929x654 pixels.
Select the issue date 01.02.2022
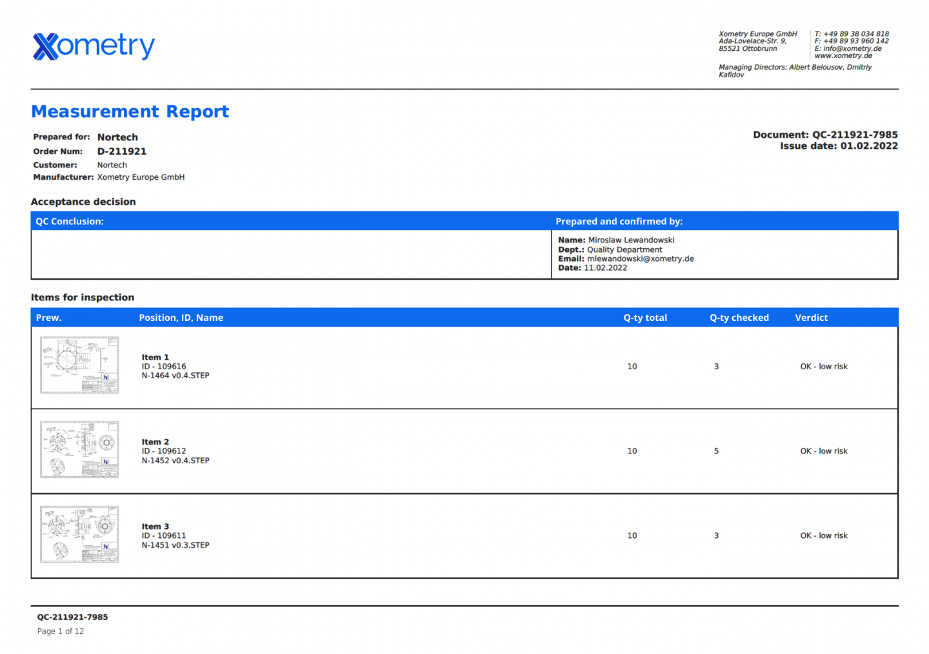pyautogui.click(x=869, y=146)
